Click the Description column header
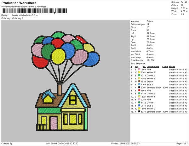This screenshot has width=189, height=146. coord(153,67)
